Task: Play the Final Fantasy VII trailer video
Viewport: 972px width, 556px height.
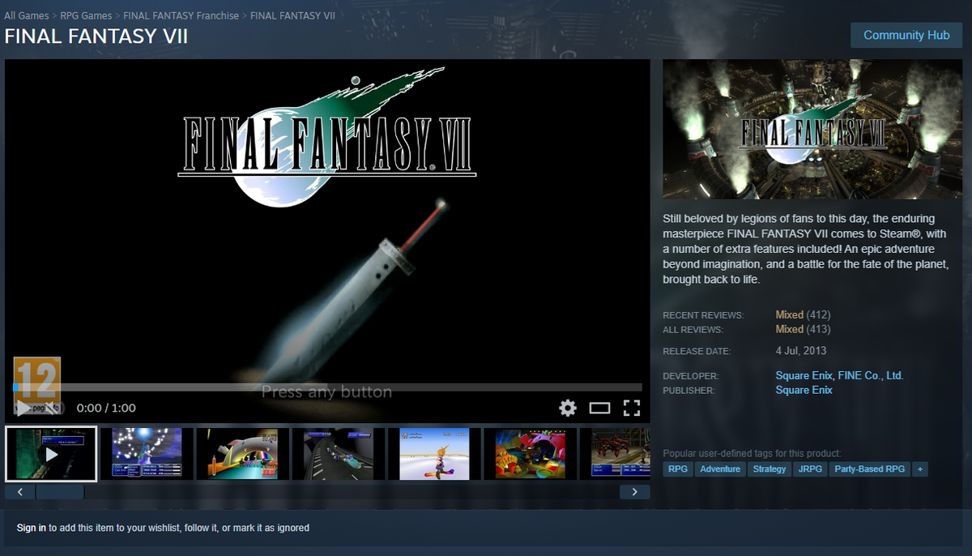Action: 24,408
